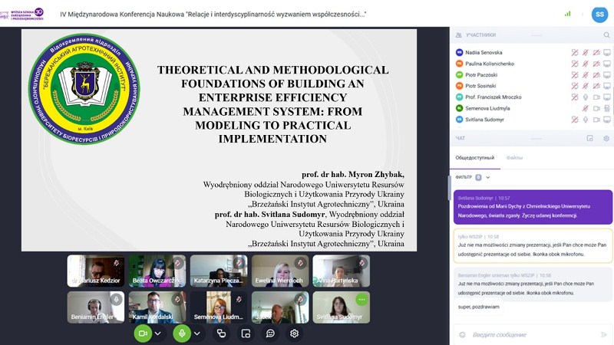Open the chat bubble icon in bottom toolbar
614x345 pixels.
pos(270,333)
